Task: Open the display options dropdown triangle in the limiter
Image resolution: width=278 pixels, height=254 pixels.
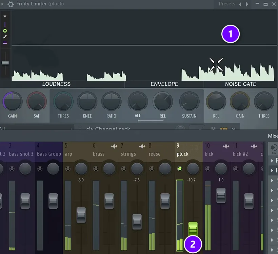Action: coord(5,16)
